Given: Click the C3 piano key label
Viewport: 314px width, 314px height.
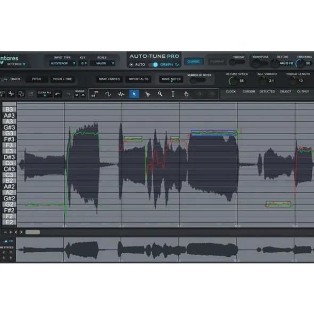Looking at the screenshot, I should click(x=9, y=175).
